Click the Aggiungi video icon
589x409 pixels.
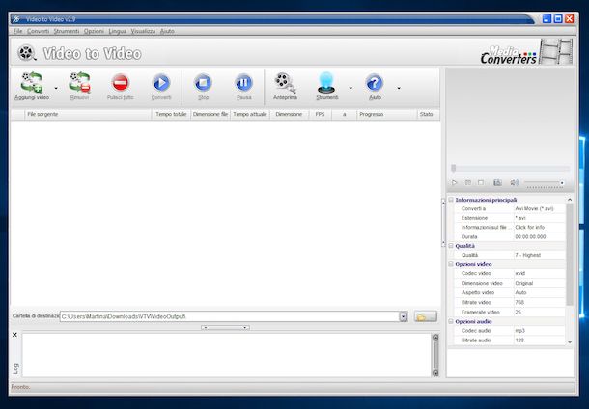coord(31,84)
